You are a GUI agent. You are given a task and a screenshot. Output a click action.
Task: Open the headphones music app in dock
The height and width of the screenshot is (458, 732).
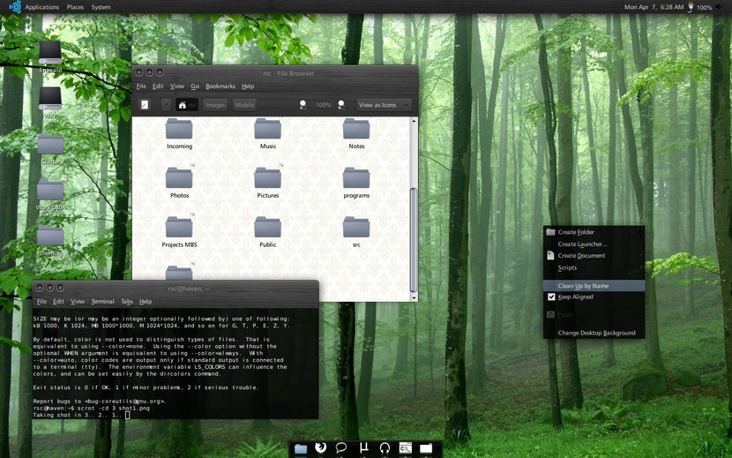[385, 448]
